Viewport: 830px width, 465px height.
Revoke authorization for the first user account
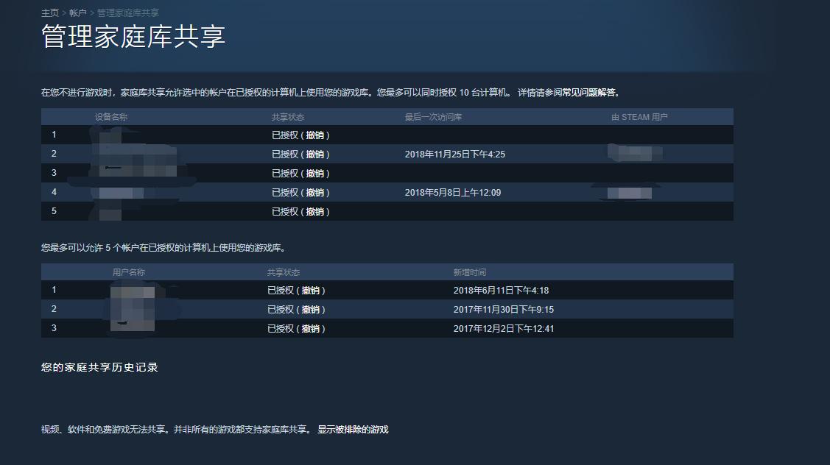[313, 290]
